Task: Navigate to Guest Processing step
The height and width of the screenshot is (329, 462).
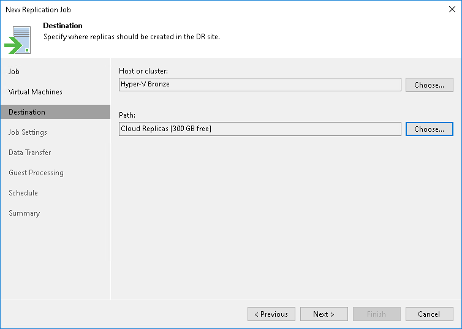Action: coord(36,173)
